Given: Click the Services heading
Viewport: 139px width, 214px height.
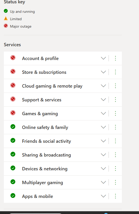Looking at the screenshot, I should [x=12, y=45].
